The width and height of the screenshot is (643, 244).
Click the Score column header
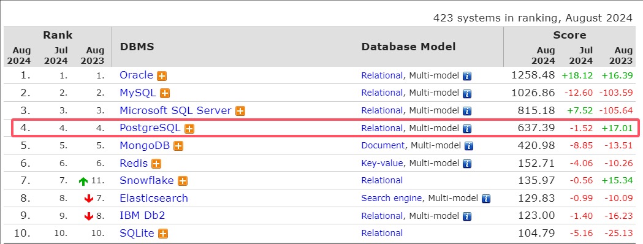[569, 36]
